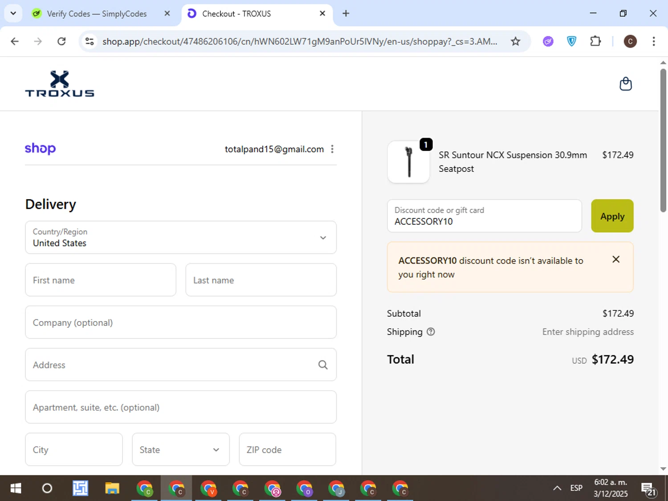Reload the checkout page
Screen dimensions: 668x501
(61, 41)
